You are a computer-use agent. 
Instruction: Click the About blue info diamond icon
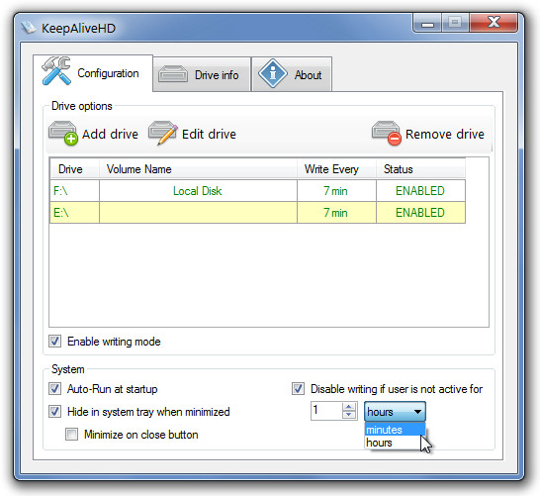coord(273,73)
